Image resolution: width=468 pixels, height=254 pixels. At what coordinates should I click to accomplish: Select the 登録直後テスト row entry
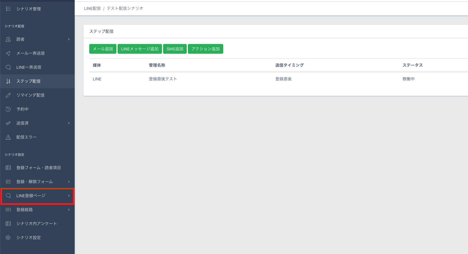pos(163,79)
